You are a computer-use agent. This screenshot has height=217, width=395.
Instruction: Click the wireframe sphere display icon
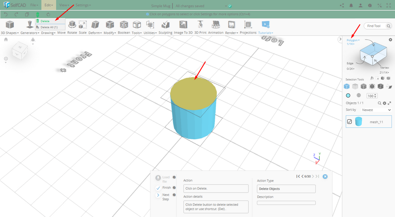click(x=359, y=95)
